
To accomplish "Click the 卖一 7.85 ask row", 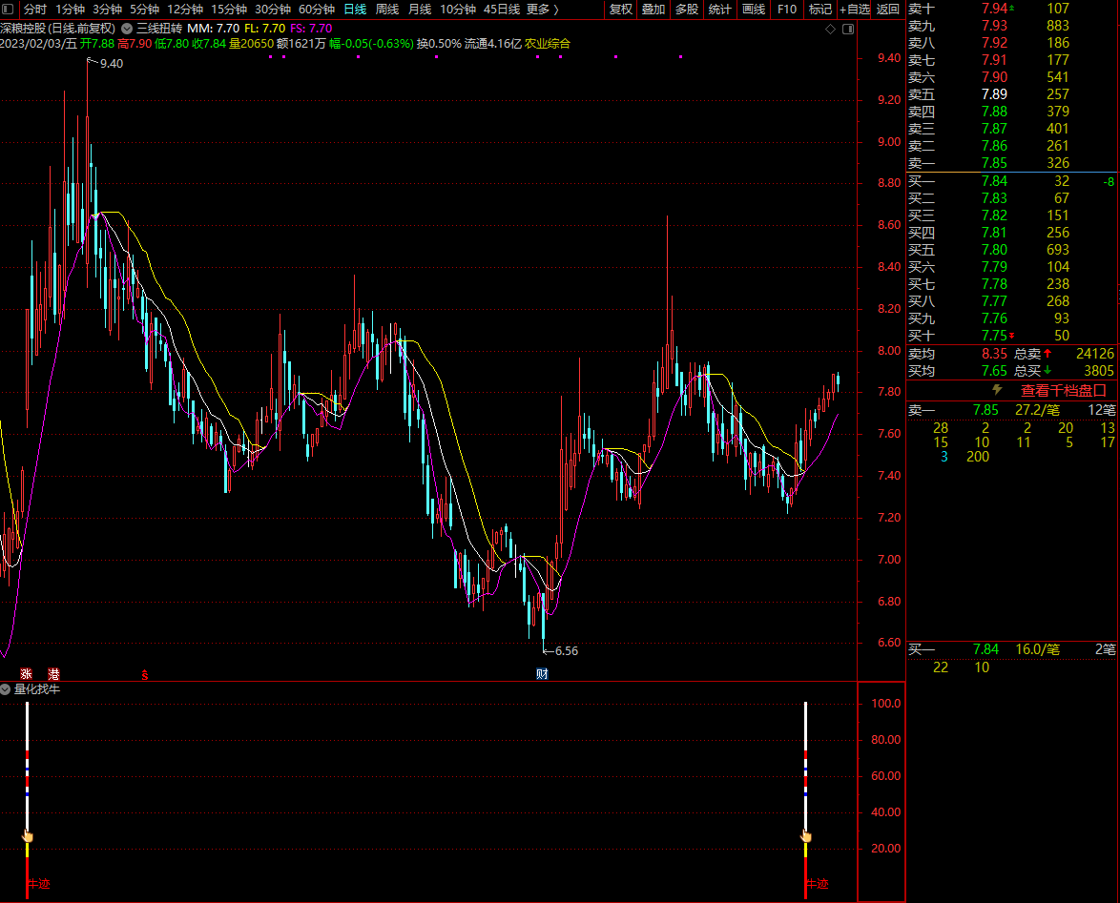I will [x=1011, y=163].
